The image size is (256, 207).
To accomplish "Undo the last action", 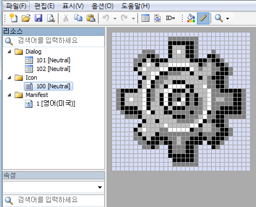I will click(x=106, y=18).
